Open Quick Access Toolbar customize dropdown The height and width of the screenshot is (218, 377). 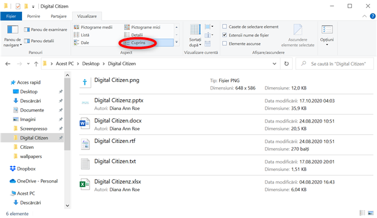(33, 6)
